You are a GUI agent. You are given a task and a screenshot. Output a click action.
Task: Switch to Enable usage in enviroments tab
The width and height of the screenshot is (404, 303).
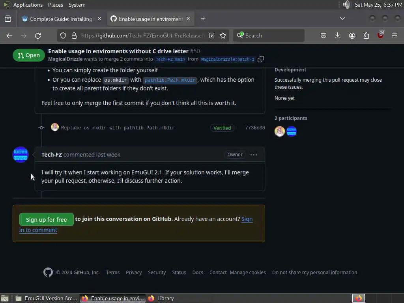pyautogui.click(x=151, y=19)
